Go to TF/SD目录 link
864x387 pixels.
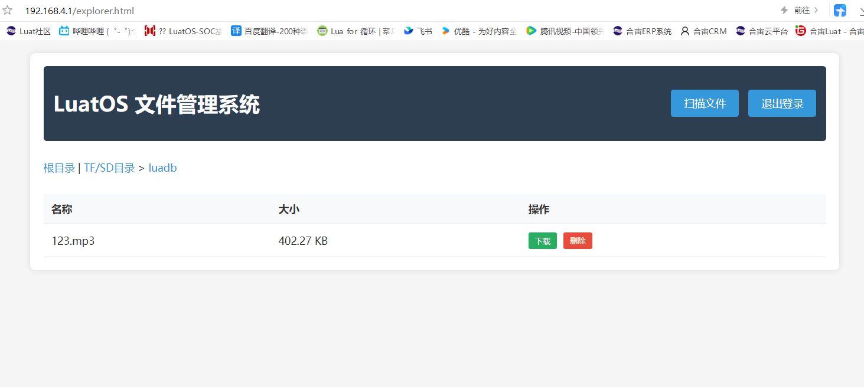[x=109, y=168]
